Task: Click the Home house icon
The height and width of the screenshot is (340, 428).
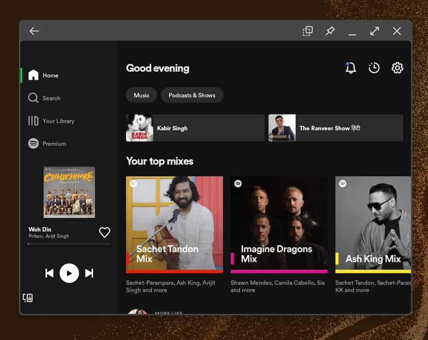Action: point(33,75)
